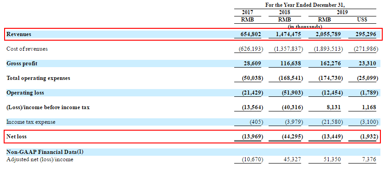This screenshot has height=169, width=385.
Task: Click cost of revenues value (1,893,513)
Action: (329, 49)
